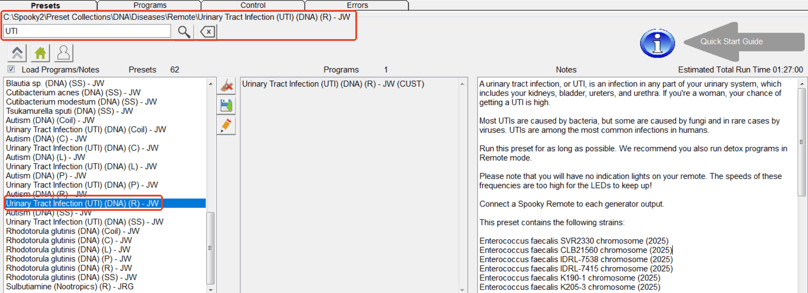This screenshot has width=808, height=293.
Task: Go up one folder level icon
Action: 17,53
